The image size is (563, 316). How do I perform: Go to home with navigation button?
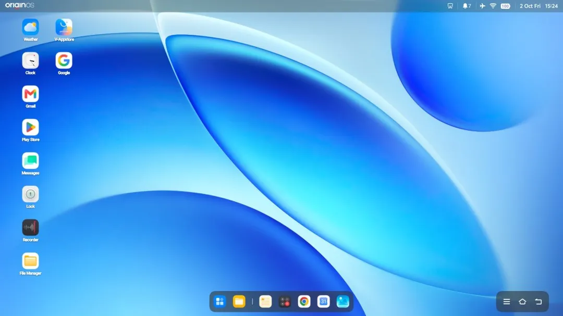pyautogui.click(x=522, y=301)
